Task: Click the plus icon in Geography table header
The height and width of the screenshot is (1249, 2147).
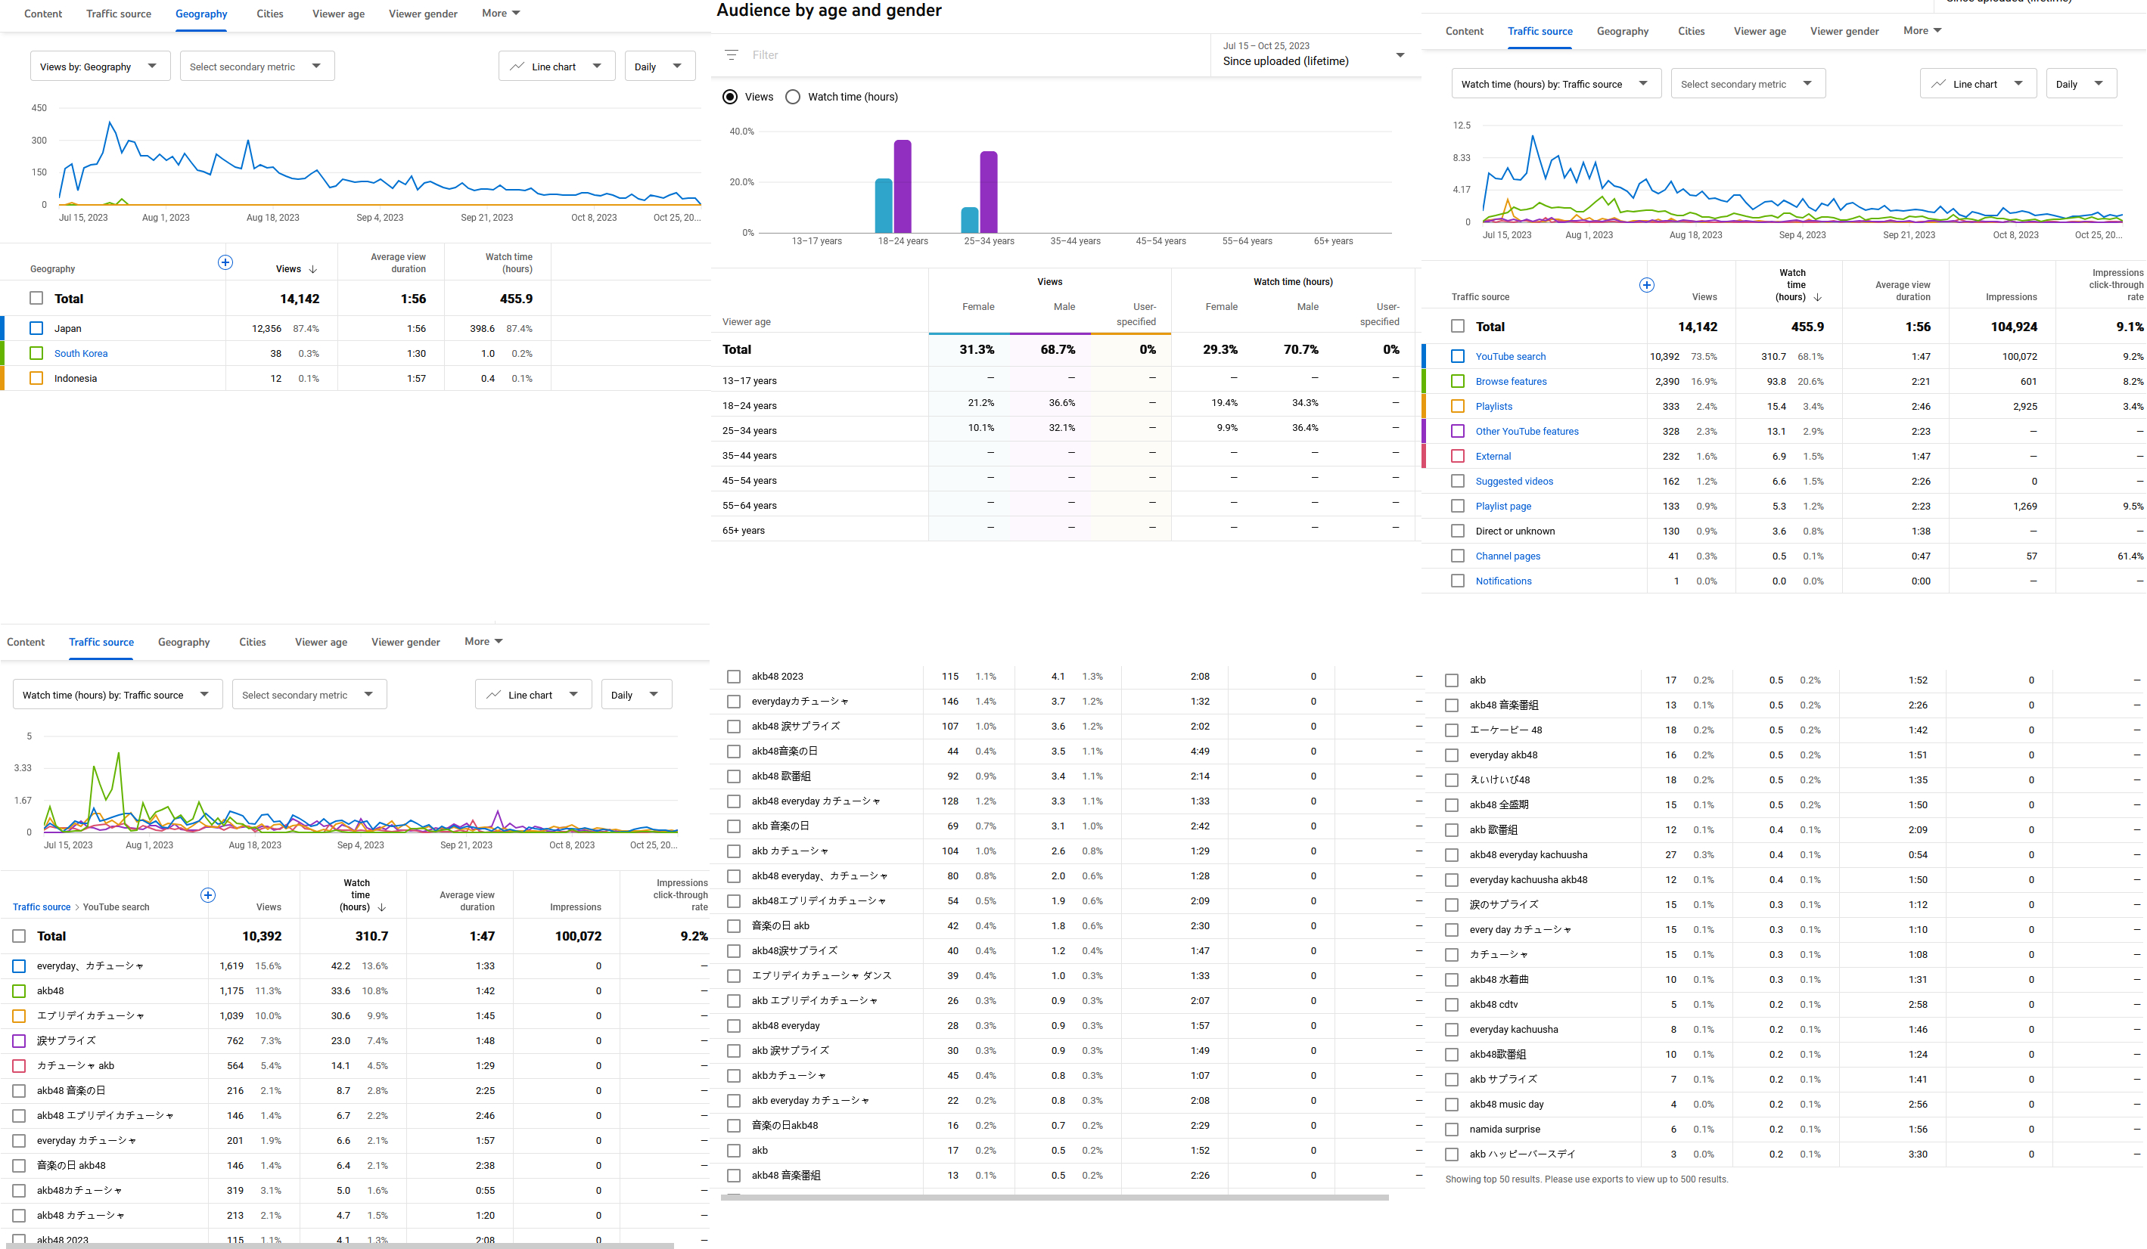Action: pos(225,262)
